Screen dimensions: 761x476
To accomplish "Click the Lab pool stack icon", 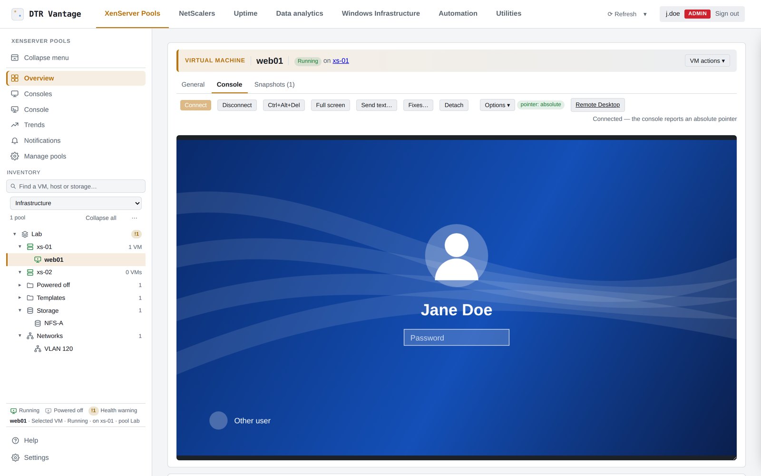I will [25, 234].
